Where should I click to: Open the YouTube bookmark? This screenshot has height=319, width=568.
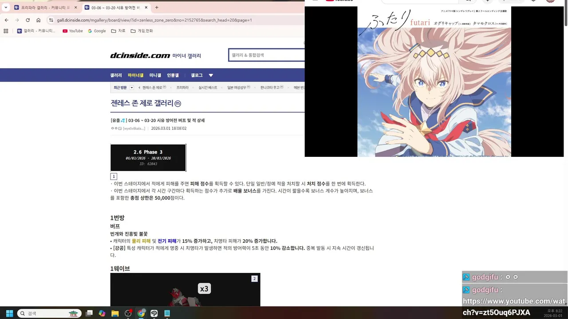pos(73,31)
